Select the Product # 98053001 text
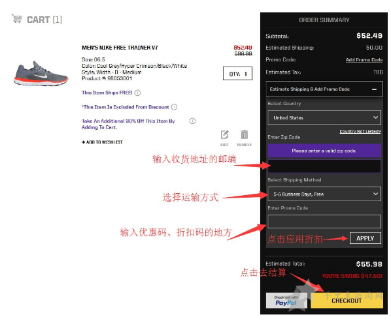Viewport: 391px width, 321px height. coord(107,78)
